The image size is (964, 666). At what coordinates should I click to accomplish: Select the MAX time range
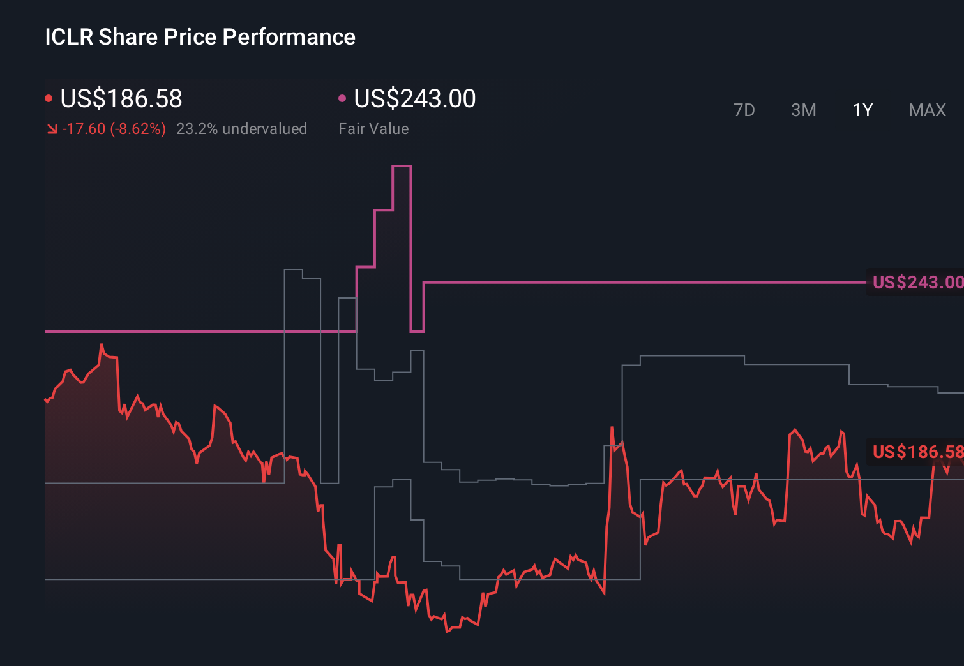(x=926, y=110)
